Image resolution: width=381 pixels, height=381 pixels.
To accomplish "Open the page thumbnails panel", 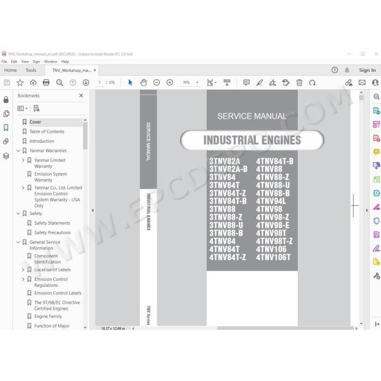I will click(x=7, y=113).
